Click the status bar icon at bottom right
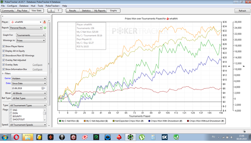 244,131
